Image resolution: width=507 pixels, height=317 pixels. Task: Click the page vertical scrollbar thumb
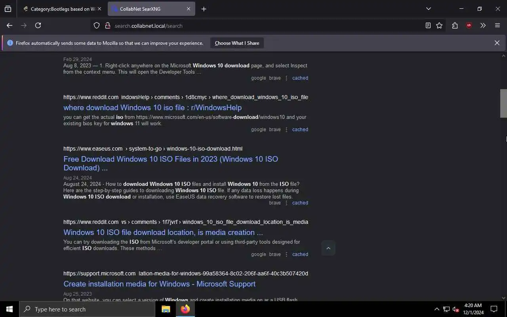click(503, 103)
